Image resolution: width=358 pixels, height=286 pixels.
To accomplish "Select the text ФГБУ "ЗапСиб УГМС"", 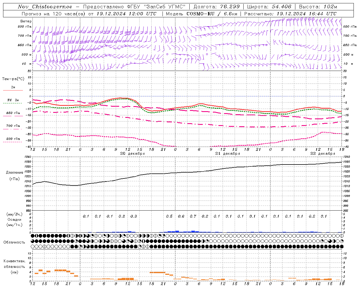I will pos(157,7).
